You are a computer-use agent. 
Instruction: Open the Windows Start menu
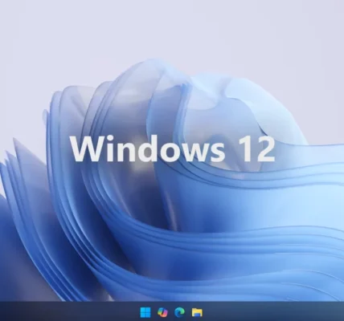[x=145, y=312]
